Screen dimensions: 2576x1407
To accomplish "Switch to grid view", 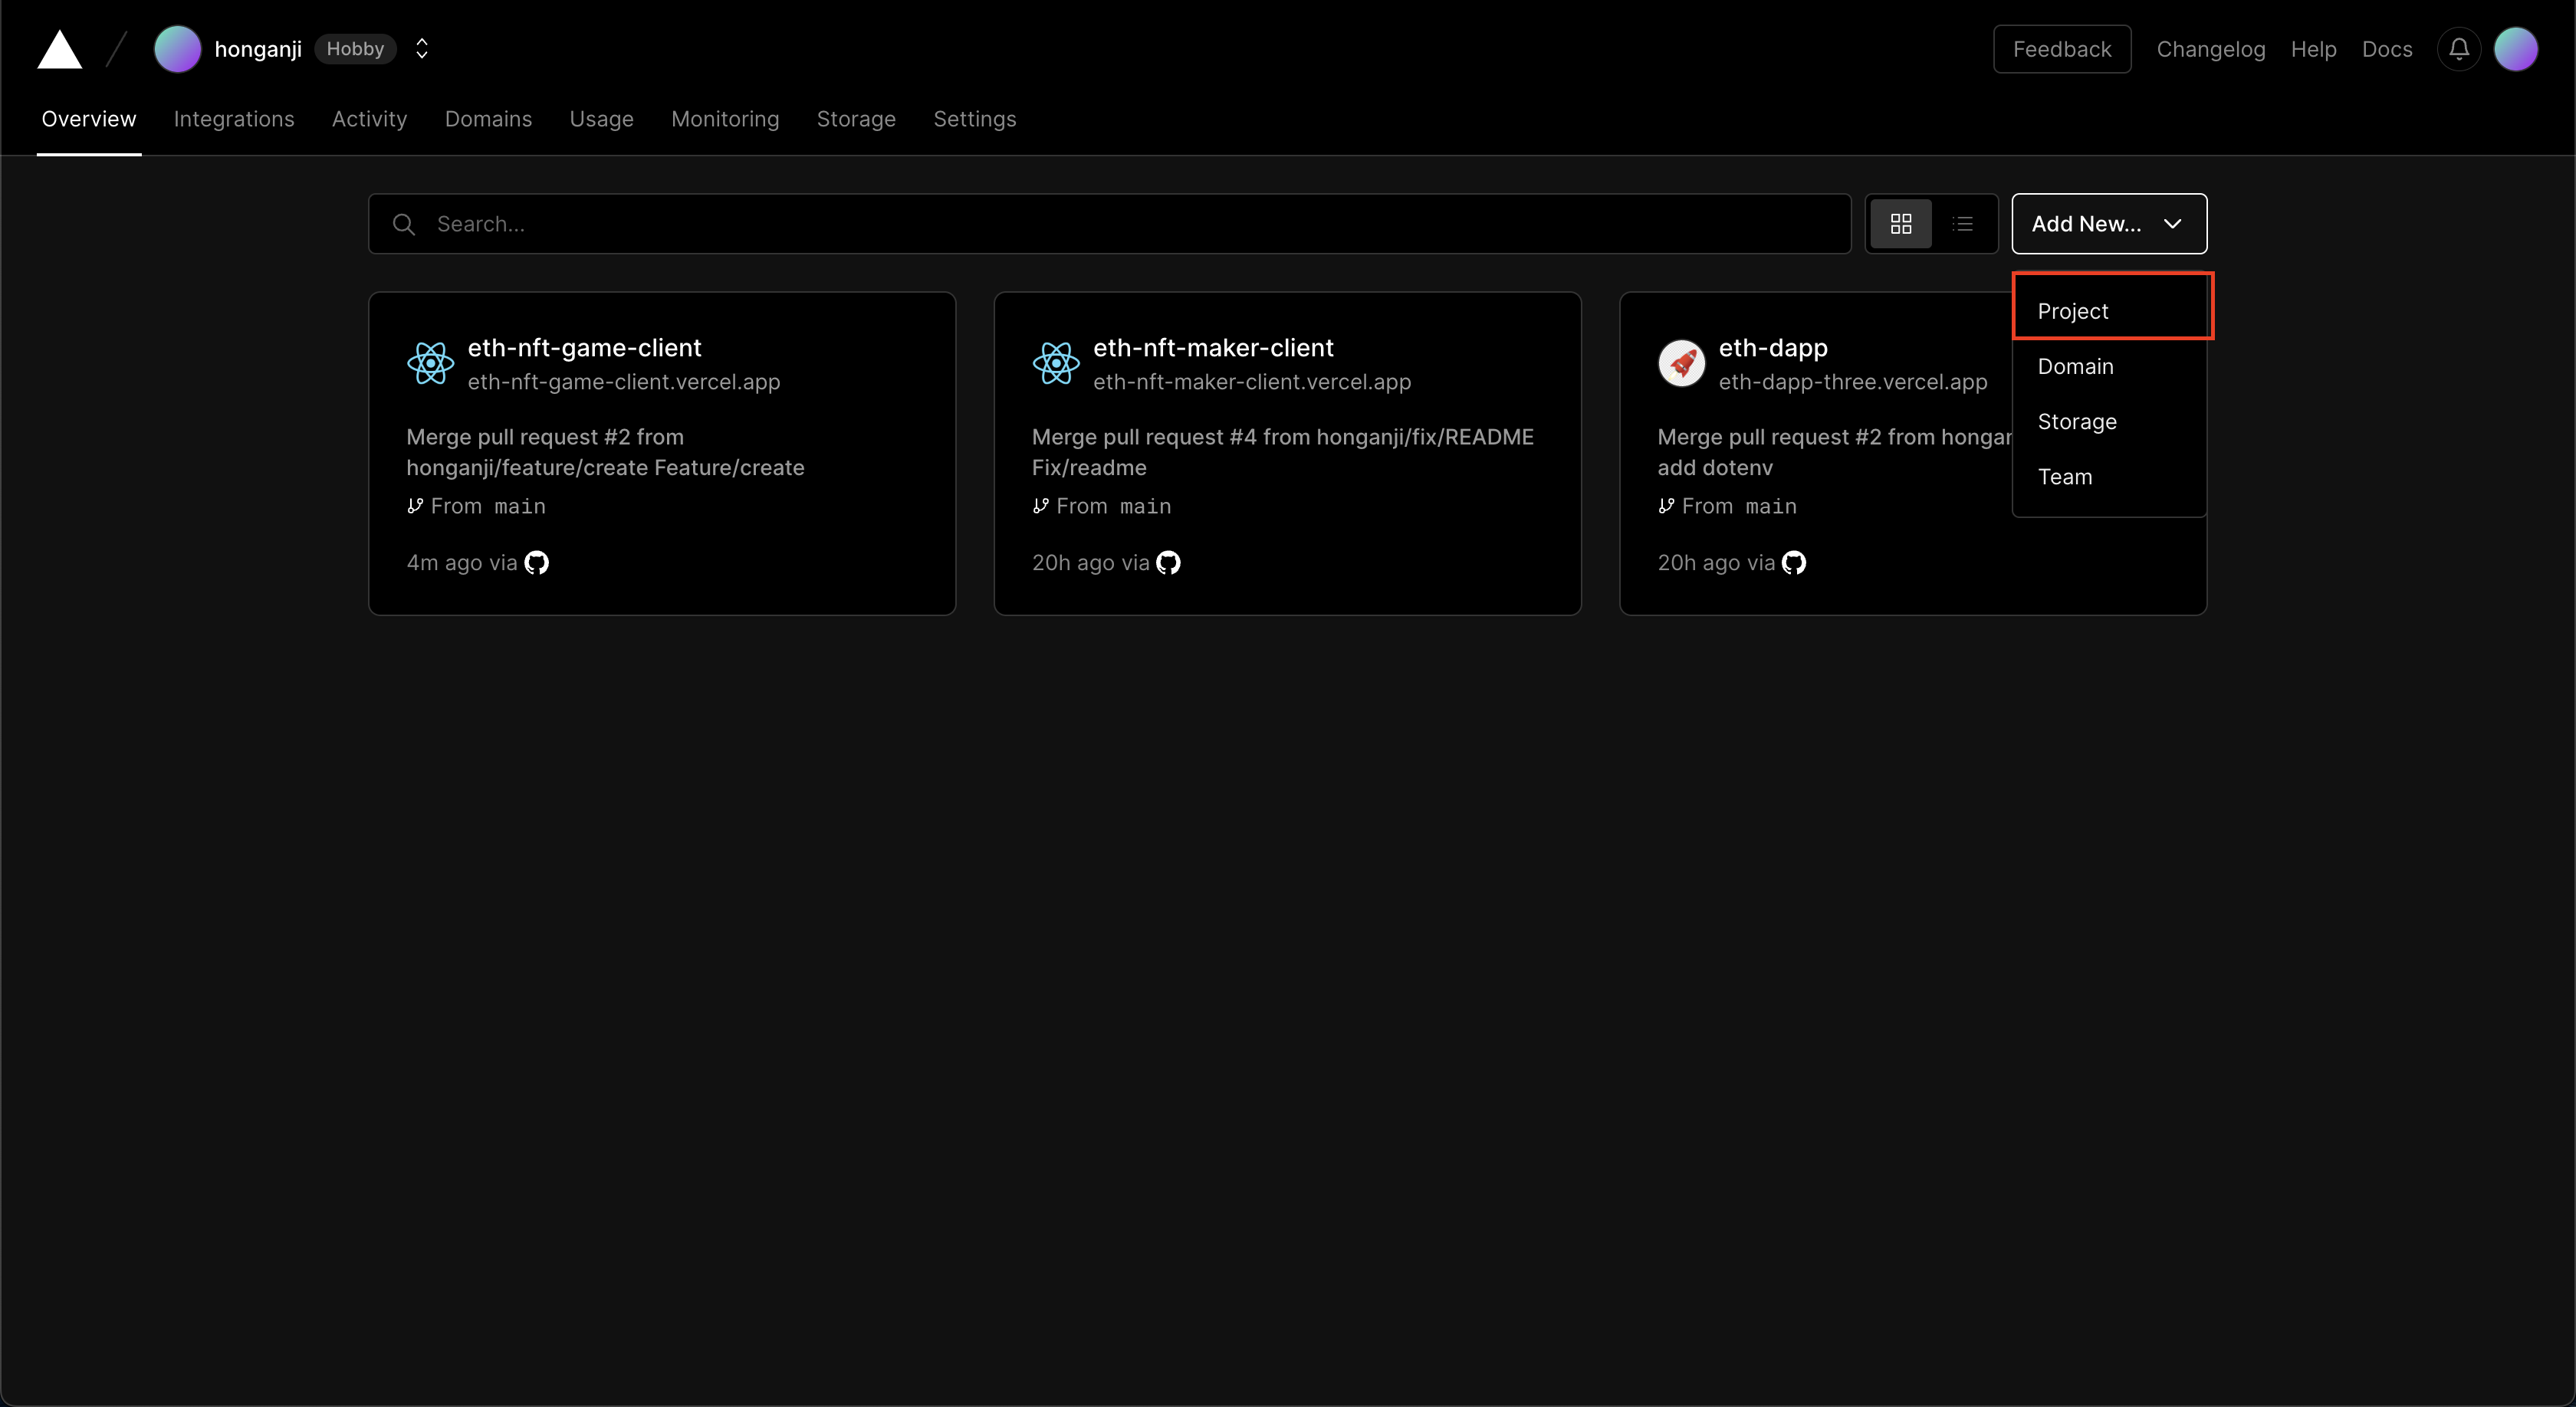I will (1901, 224).
